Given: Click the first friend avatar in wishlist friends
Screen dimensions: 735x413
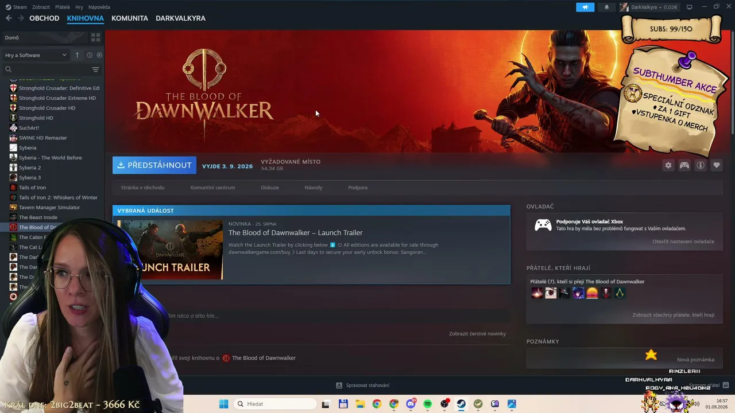Looking at the screenshot, I should (x=537, y=293).
